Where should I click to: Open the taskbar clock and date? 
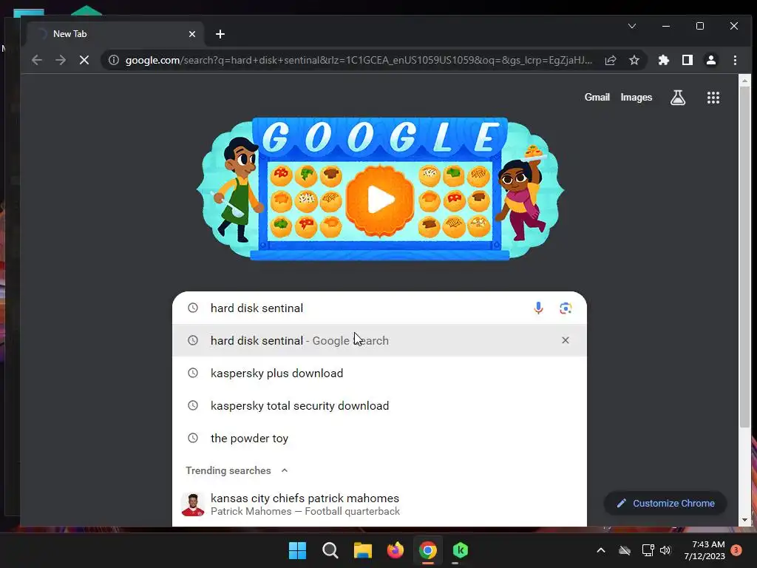(x=705, y=550)
